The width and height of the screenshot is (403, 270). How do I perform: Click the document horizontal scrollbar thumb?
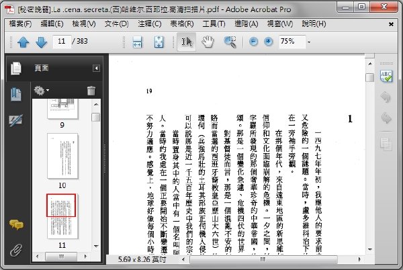coord(263,259)
